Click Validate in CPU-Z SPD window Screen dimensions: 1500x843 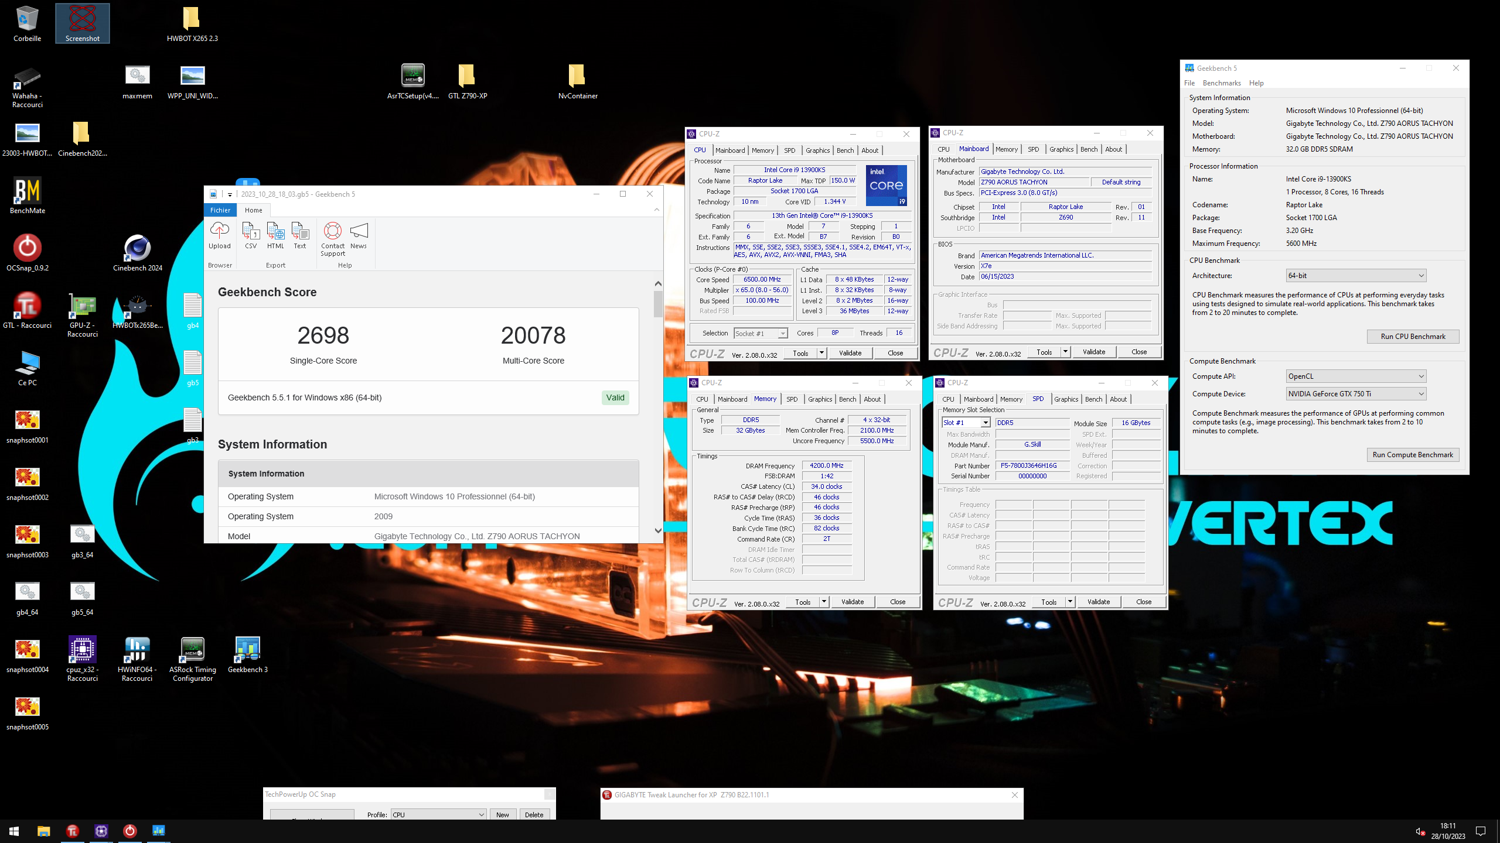coord(1099,602)
